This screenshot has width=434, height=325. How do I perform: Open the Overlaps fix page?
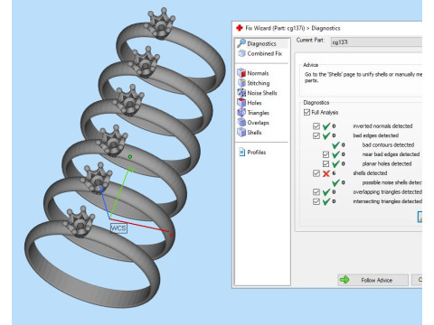(253, 123)
